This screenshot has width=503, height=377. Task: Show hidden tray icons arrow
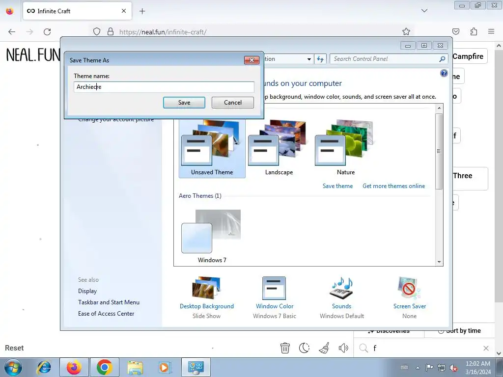pyautogui.click(x=418, y=368)
